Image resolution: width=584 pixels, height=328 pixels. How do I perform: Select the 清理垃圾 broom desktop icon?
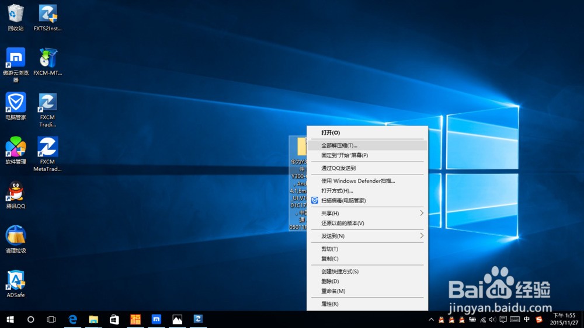click(x=16, y=239)
